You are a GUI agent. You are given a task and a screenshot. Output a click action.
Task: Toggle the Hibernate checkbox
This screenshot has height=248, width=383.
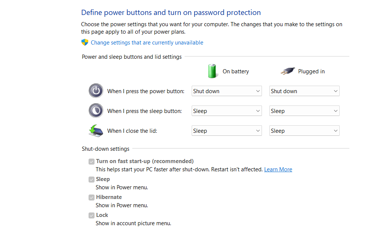(91, 198)
